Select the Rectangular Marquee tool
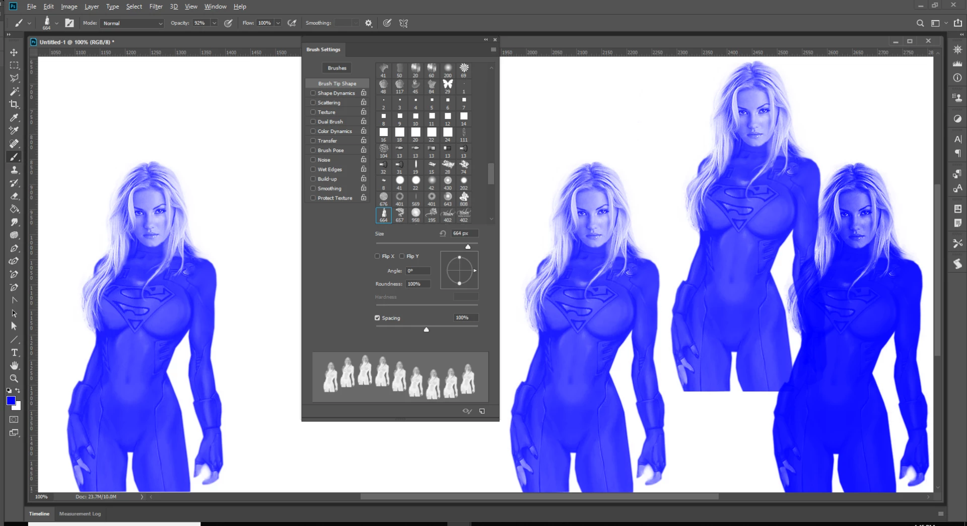 [14, 65]
